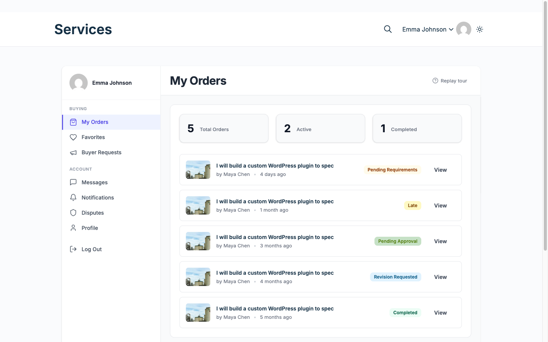This screenshot has height=342, width=548.
Task: Open thumbnail of 1 month ago order
Action: pos(198,206)
